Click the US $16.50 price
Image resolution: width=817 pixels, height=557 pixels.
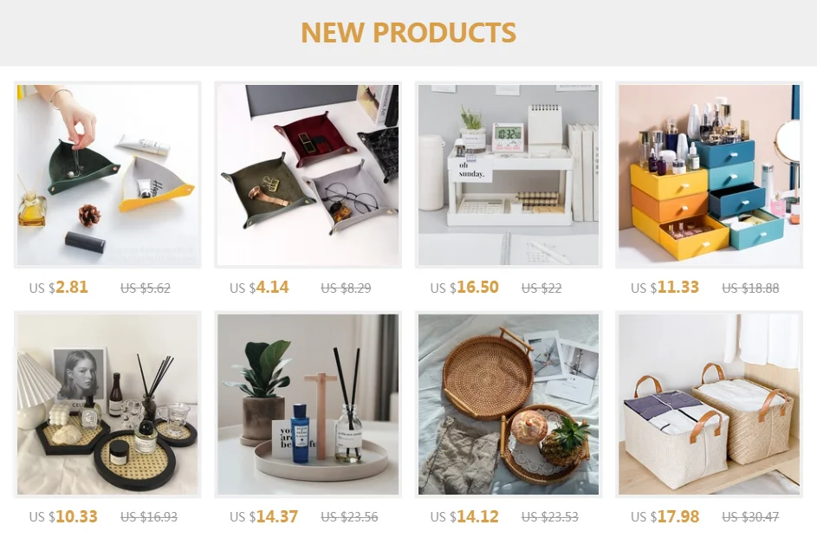point(464,288)
